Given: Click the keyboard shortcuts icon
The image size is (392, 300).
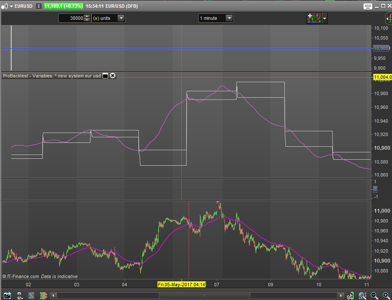Looking at the screenshot, I should (368, 6).
